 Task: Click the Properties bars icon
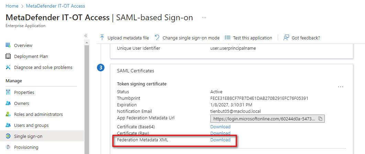[x=8, y=92]
